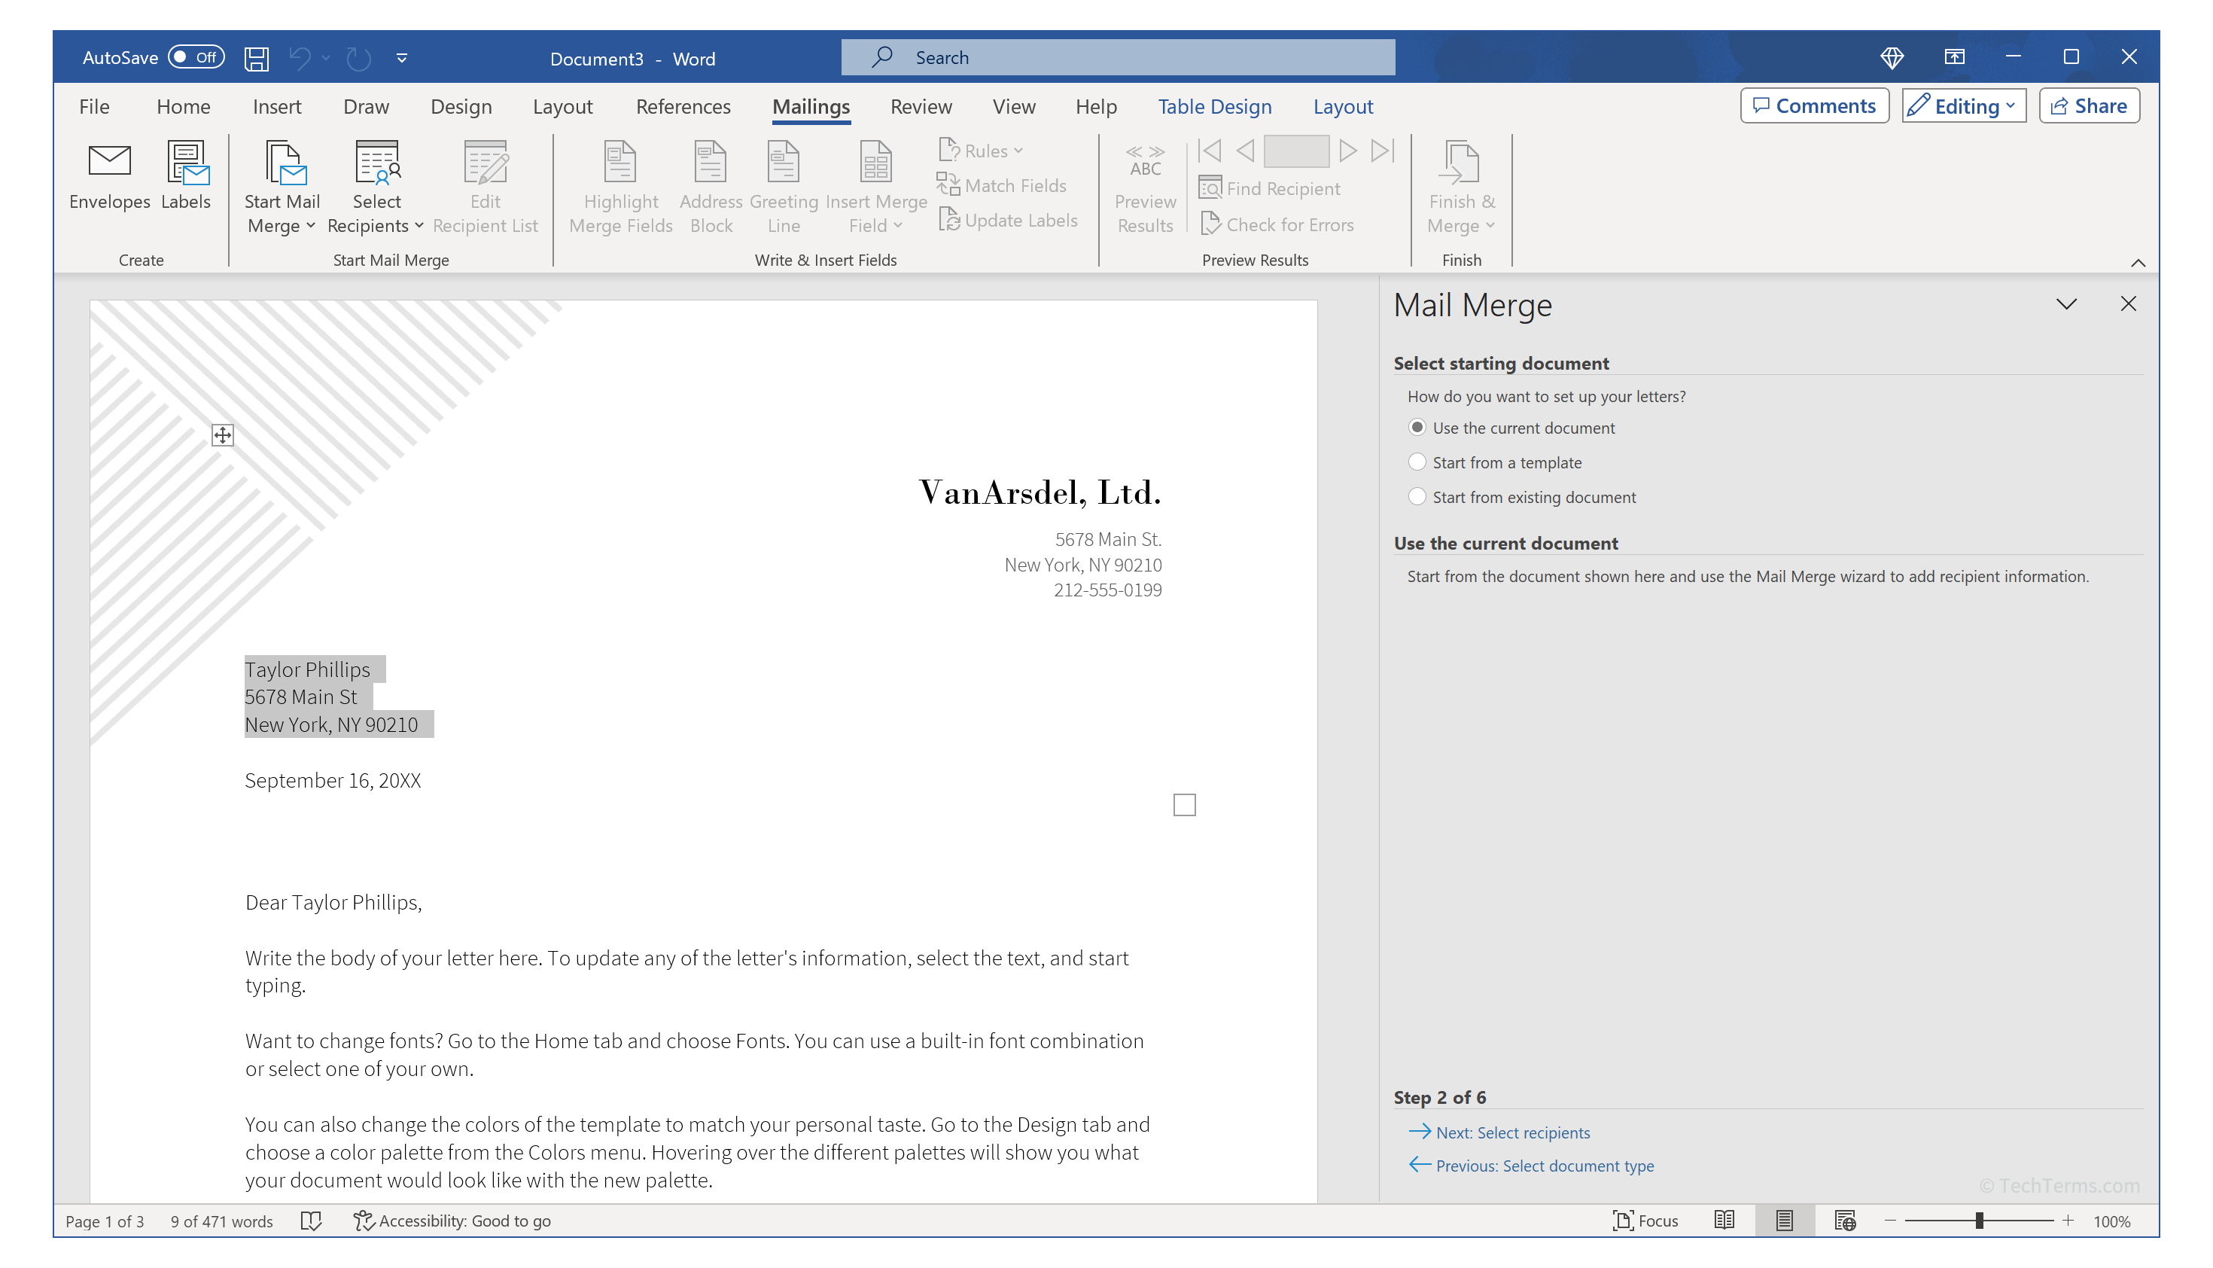Viewport: 2213px width, 1268px height.
Task: Open Customize Quick Access Toolbar dropdown
Action: pyautogui.click(x=401, y=57)
